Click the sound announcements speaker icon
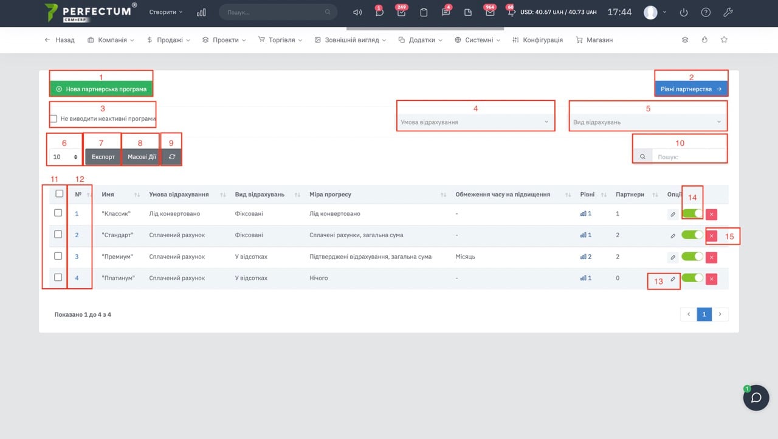The height and width of the screenshot is (439, 778). coord(357,12)
